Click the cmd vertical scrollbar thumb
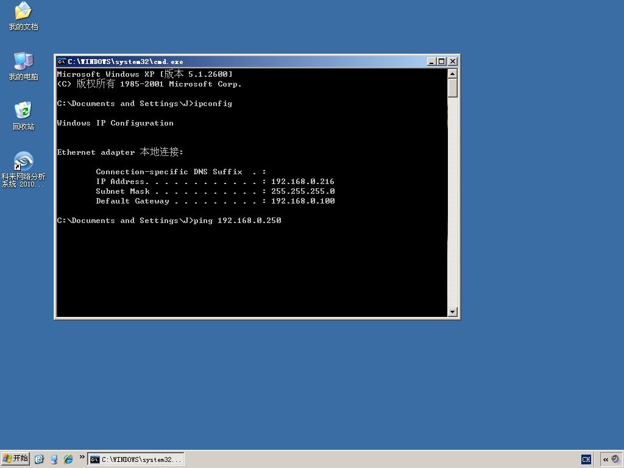Viewport: 624px width, 468px height. tap(453, 88)
